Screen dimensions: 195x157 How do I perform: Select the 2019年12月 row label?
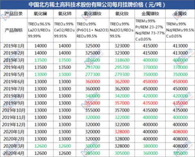click(14, 124)
